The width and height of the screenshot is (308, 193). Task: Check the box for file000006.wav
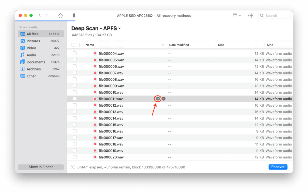75,66
